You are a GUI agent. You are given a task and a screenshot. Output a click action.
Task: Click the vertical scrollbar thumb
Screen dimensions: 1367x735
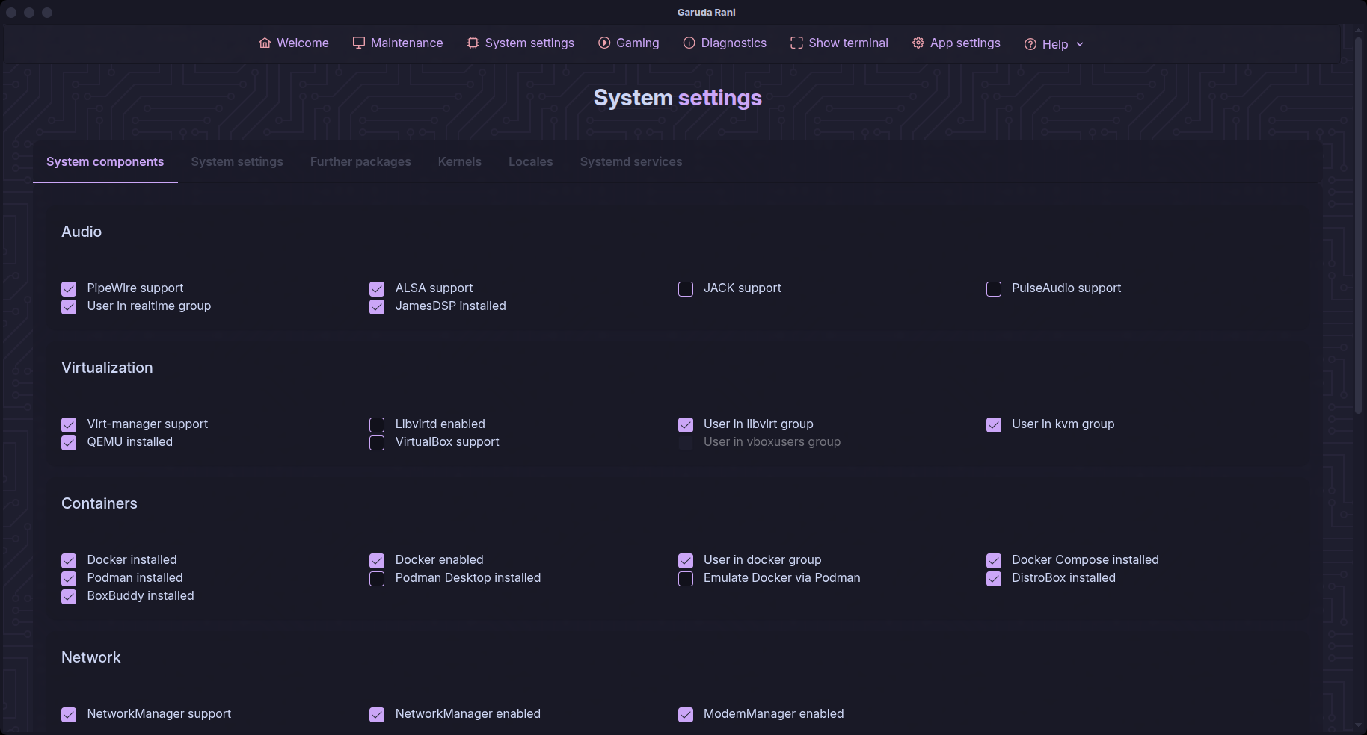point(1359,224)
